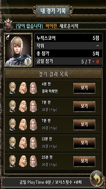Image resolution: width=106 pixels, height=189 pixels.
Task: Tap the long-haired face in the 25분 전 row
Action: click(33, 161)
